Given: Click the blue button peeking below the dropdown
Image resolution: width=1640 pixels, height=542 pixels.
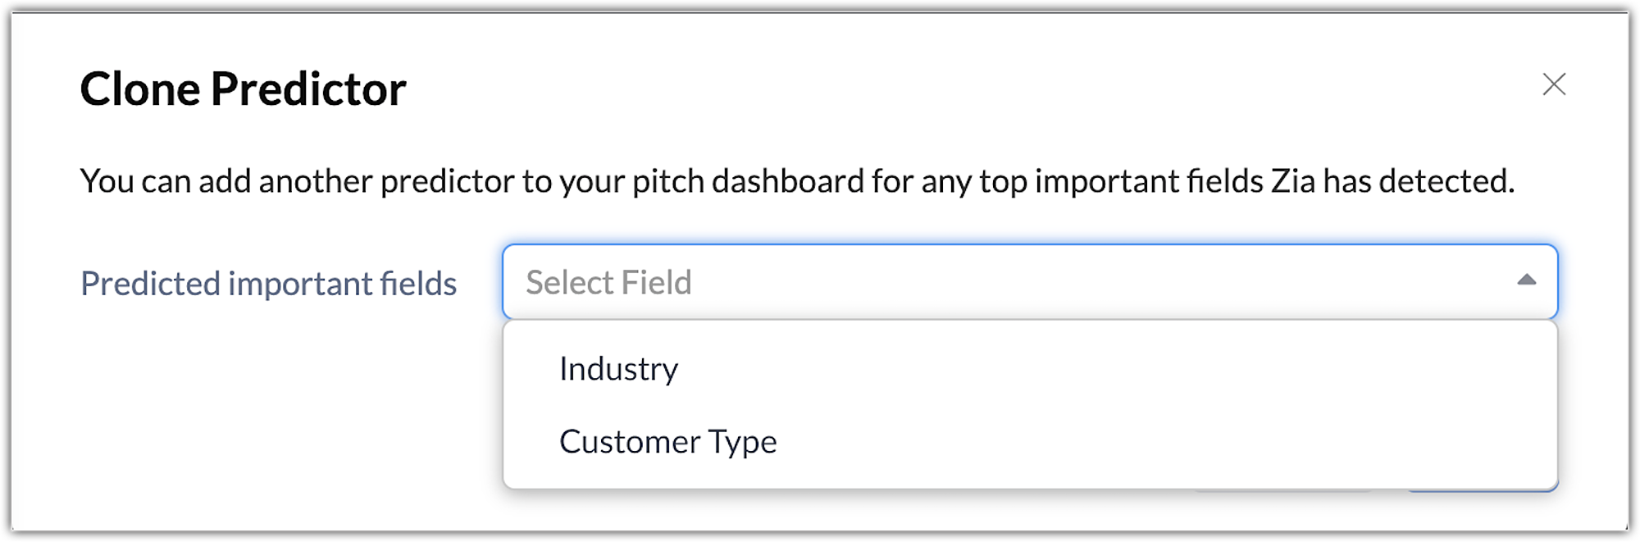Looking at the screenshot, I should [1484, 490].
